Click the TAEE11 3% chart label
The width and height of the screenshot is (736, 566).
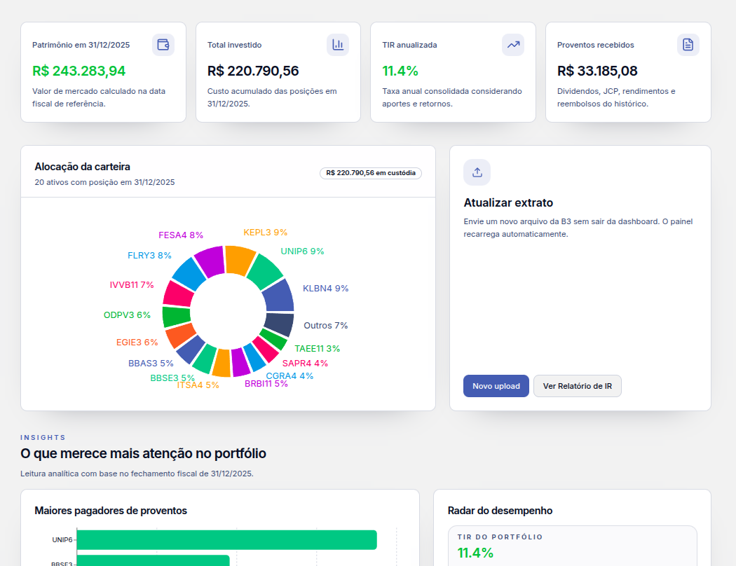pos(318,348)
